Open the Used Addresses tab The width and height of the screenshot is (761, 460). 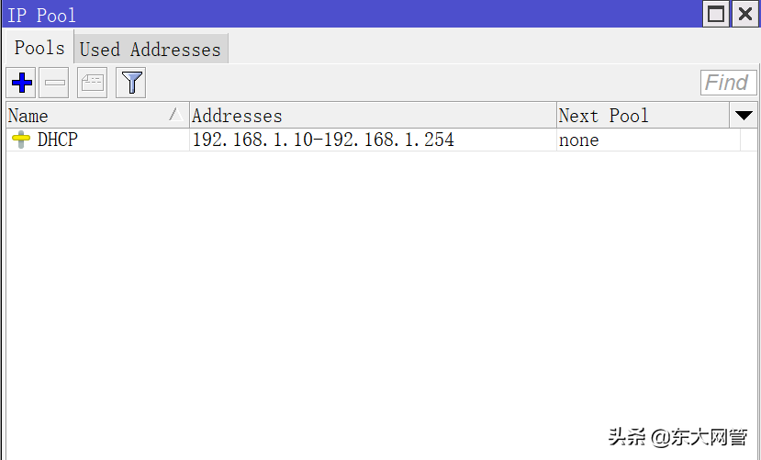151,50
